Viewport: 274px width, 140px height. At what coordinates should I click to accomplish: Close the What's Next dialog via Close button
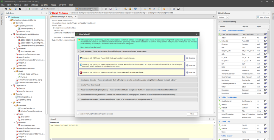pos(192,114)
